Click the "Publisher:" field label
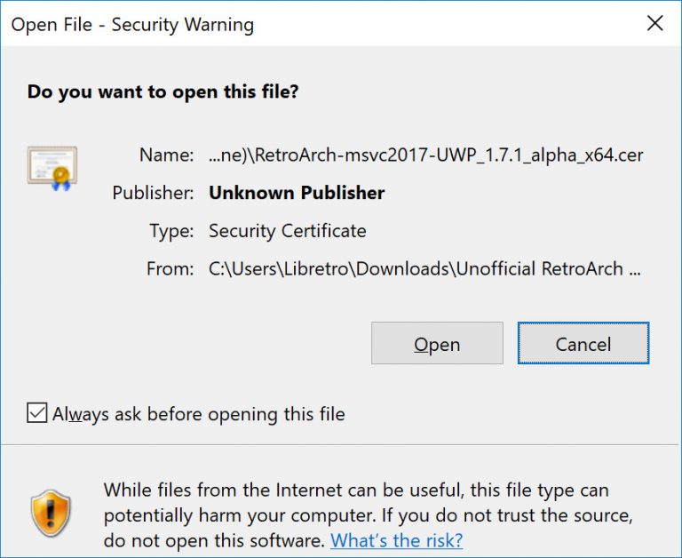This screenshot has height=558, width=682. pyautogui.click(x=153, y=193)
